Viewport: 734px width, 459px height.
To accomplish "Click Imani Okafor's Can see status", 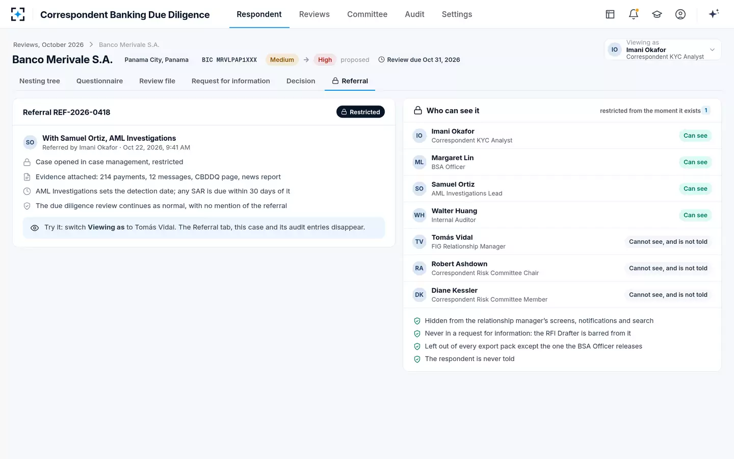I will coord(695,136).
